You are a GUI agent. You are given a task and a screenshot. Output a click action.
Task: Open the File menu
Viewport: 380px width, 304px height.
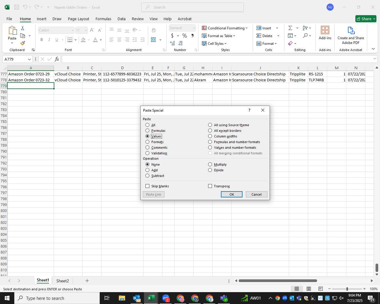click(9, 19)
